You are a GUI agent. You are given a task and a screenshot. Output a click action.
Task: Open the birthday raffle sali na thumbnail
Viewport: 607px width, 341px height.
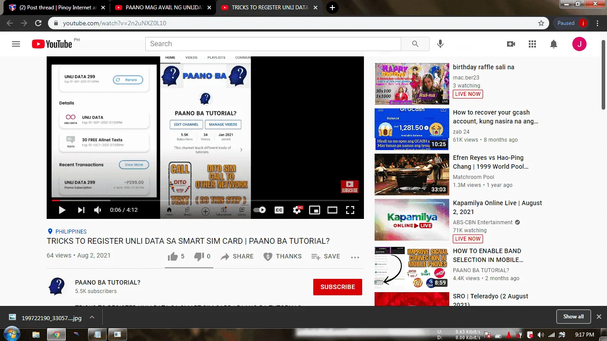pos(412,84)
